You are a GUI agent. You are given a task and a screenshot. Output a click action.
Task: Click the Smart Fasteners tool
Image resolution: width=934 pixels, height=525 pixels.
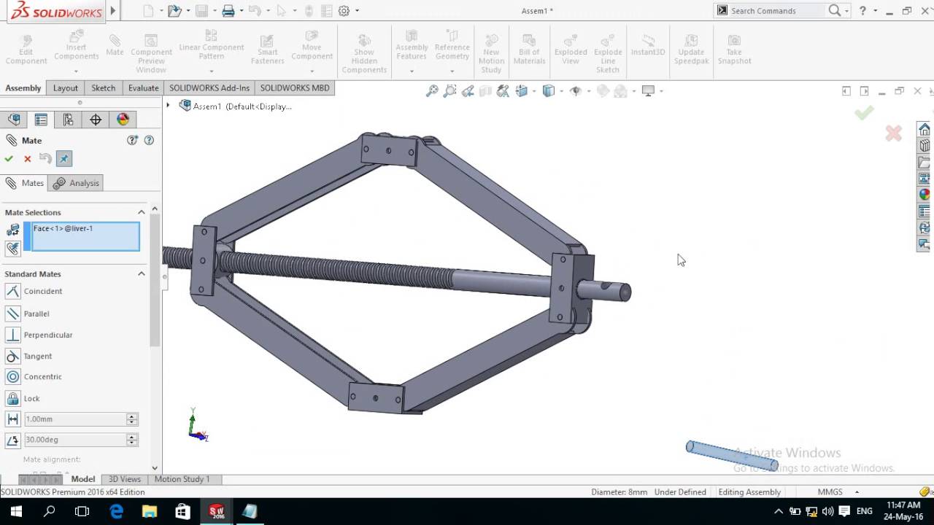[267, 46]
